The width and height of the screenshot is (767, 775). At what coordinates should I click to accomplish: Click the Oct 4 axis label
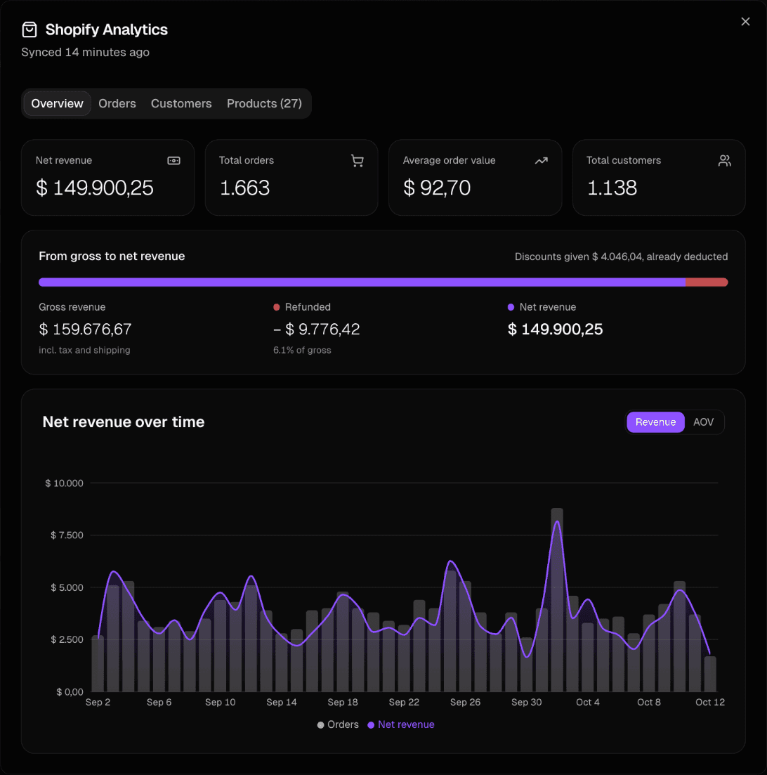click(x=588, y=703)
